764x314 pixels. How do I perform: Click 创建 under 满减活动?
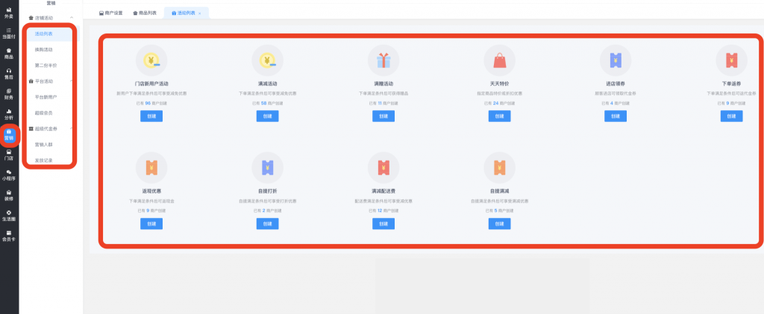(x=267, y=117)
